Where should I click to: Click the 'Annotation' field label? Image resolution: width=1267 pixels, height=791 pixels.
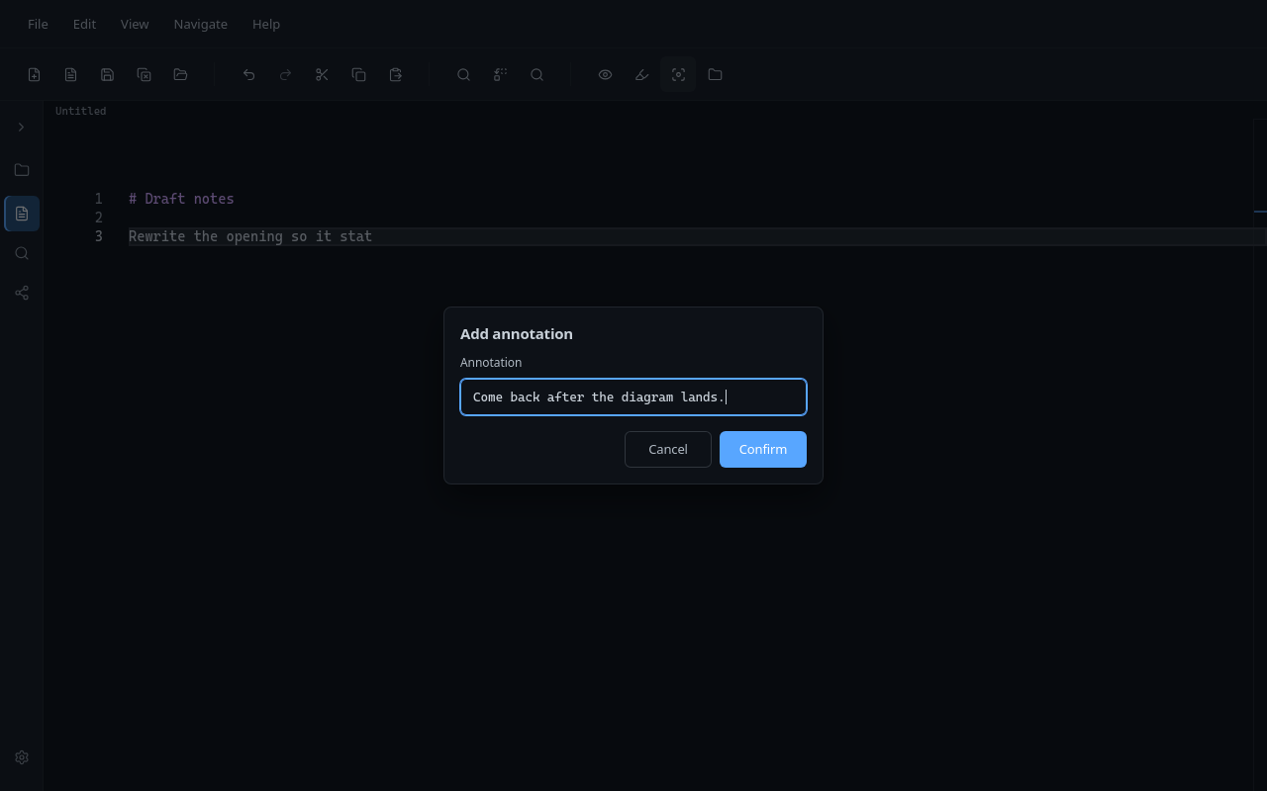coord(491,363)
